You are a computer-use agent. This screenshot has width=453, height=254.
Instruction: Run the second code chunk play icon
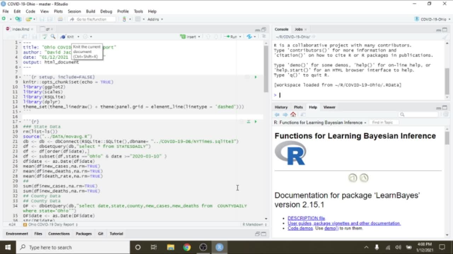point(256,122)
